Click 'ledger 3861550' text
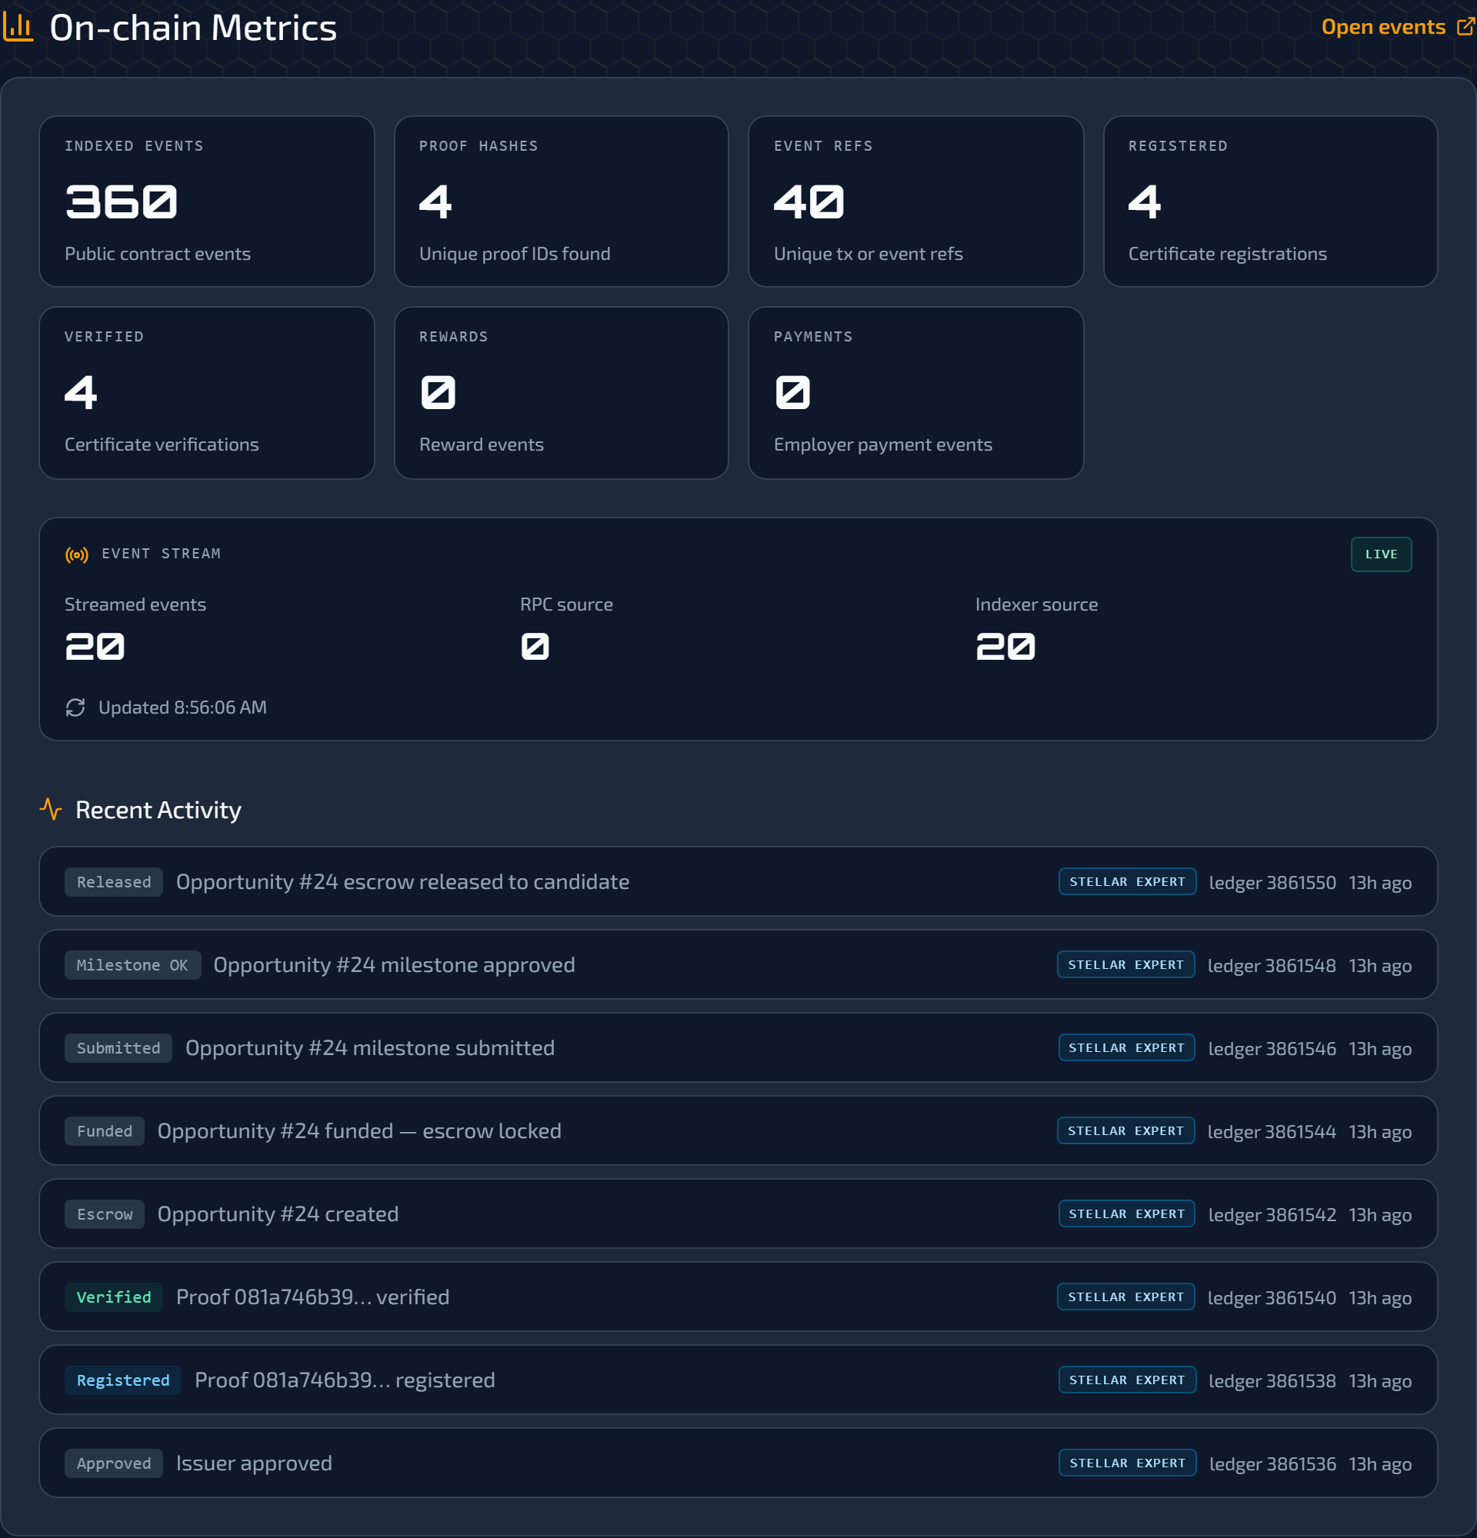The image size is (1477, 1538). 1272,883
